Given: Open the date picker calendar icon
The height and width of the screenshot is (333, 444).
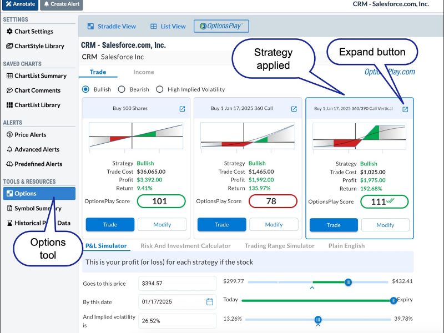Looking at the screenshot, I should 210,302.
